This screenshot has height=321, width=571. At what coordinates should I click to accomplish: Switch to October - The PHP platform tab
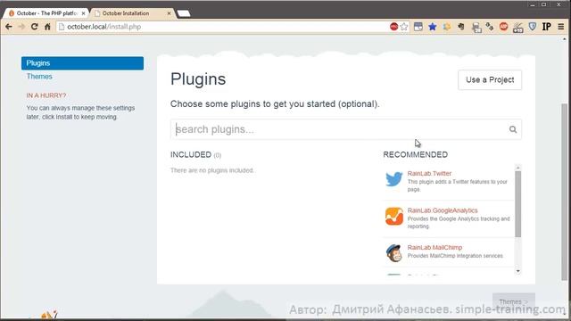(46, 13)
